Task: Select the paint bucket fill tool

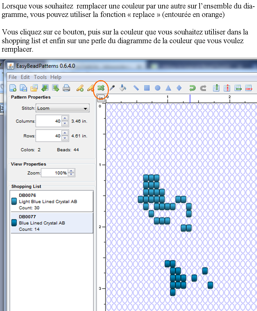Action: coord(122,88)
